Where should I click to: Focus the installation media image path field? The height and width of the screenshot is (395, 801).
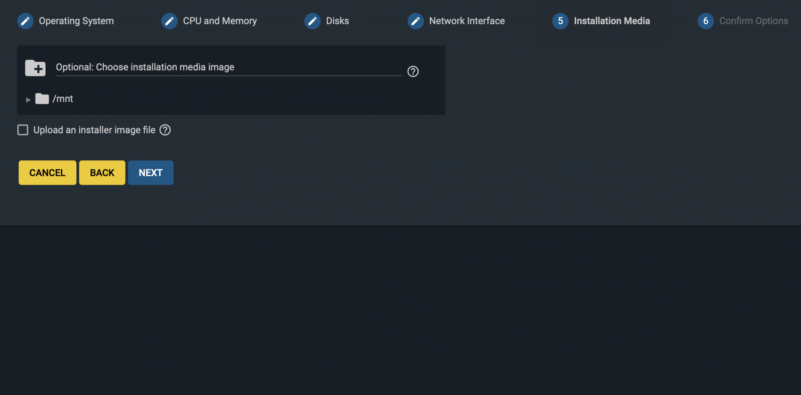(229, 68)
